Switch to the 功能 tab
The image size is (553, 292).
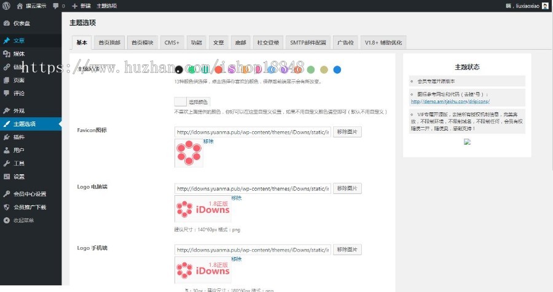[196, 42]
